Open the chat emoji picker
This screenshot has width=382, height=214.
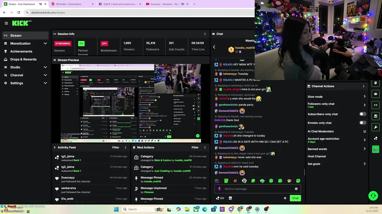pyautogui.click(x=296, y=189)
